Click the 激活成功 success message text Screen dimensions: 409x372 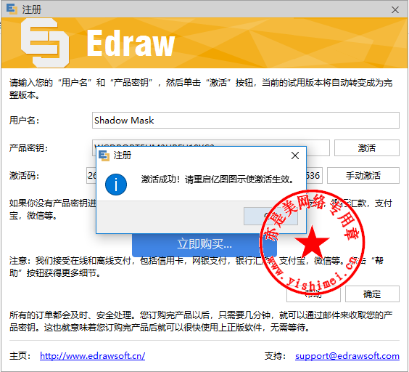point(217,179)
